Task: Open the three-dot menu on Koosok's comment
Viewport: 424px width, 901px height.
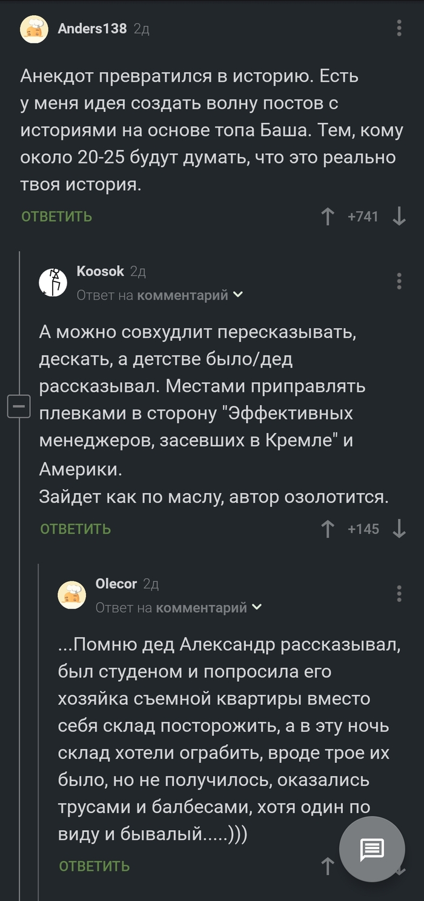Action: pos(399,280)
